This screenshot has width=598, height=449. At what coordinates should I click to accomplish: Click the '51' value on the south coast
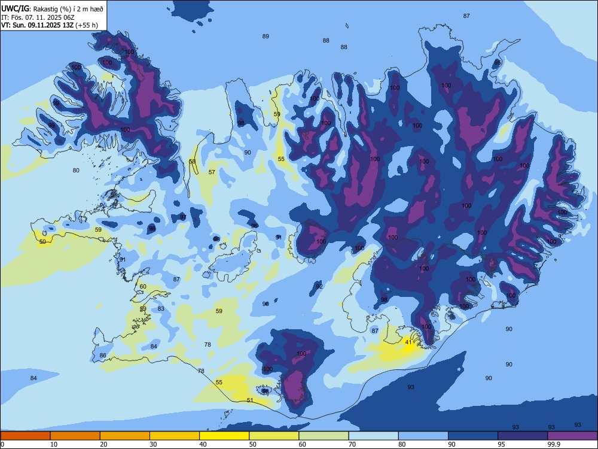point(250,400)
